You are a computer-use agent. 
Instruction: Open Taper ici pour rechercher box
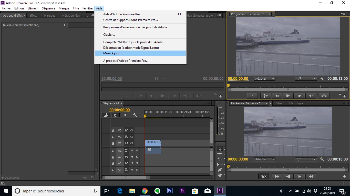tap(56, 191)
